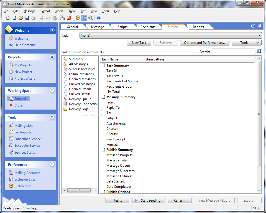Viewport: 266px width, 213px height.
Task: Toggle the task pane list view icon
Action: click(x=84, y=18)
